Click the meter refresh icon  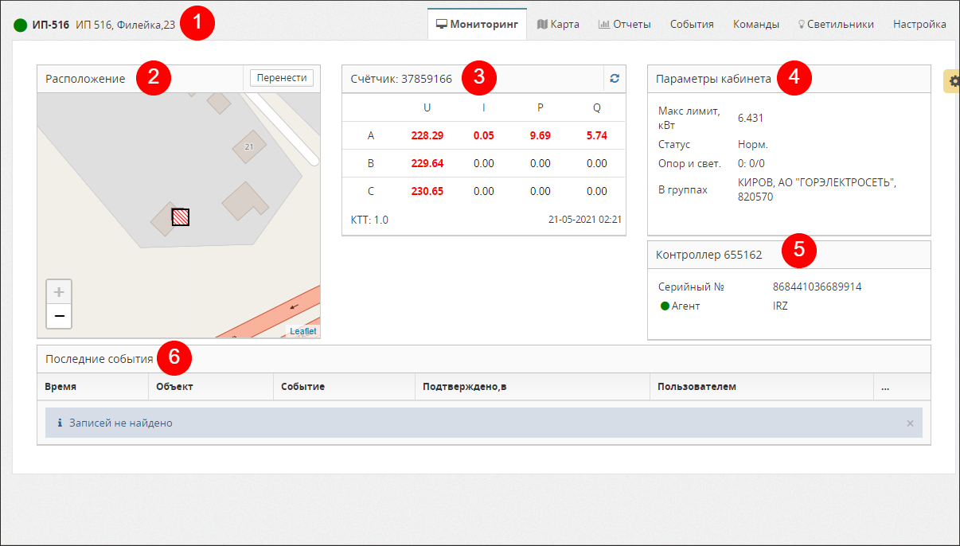pos(614,79)
